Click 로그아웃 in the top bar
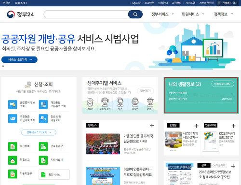 click(x=149, y=3)
